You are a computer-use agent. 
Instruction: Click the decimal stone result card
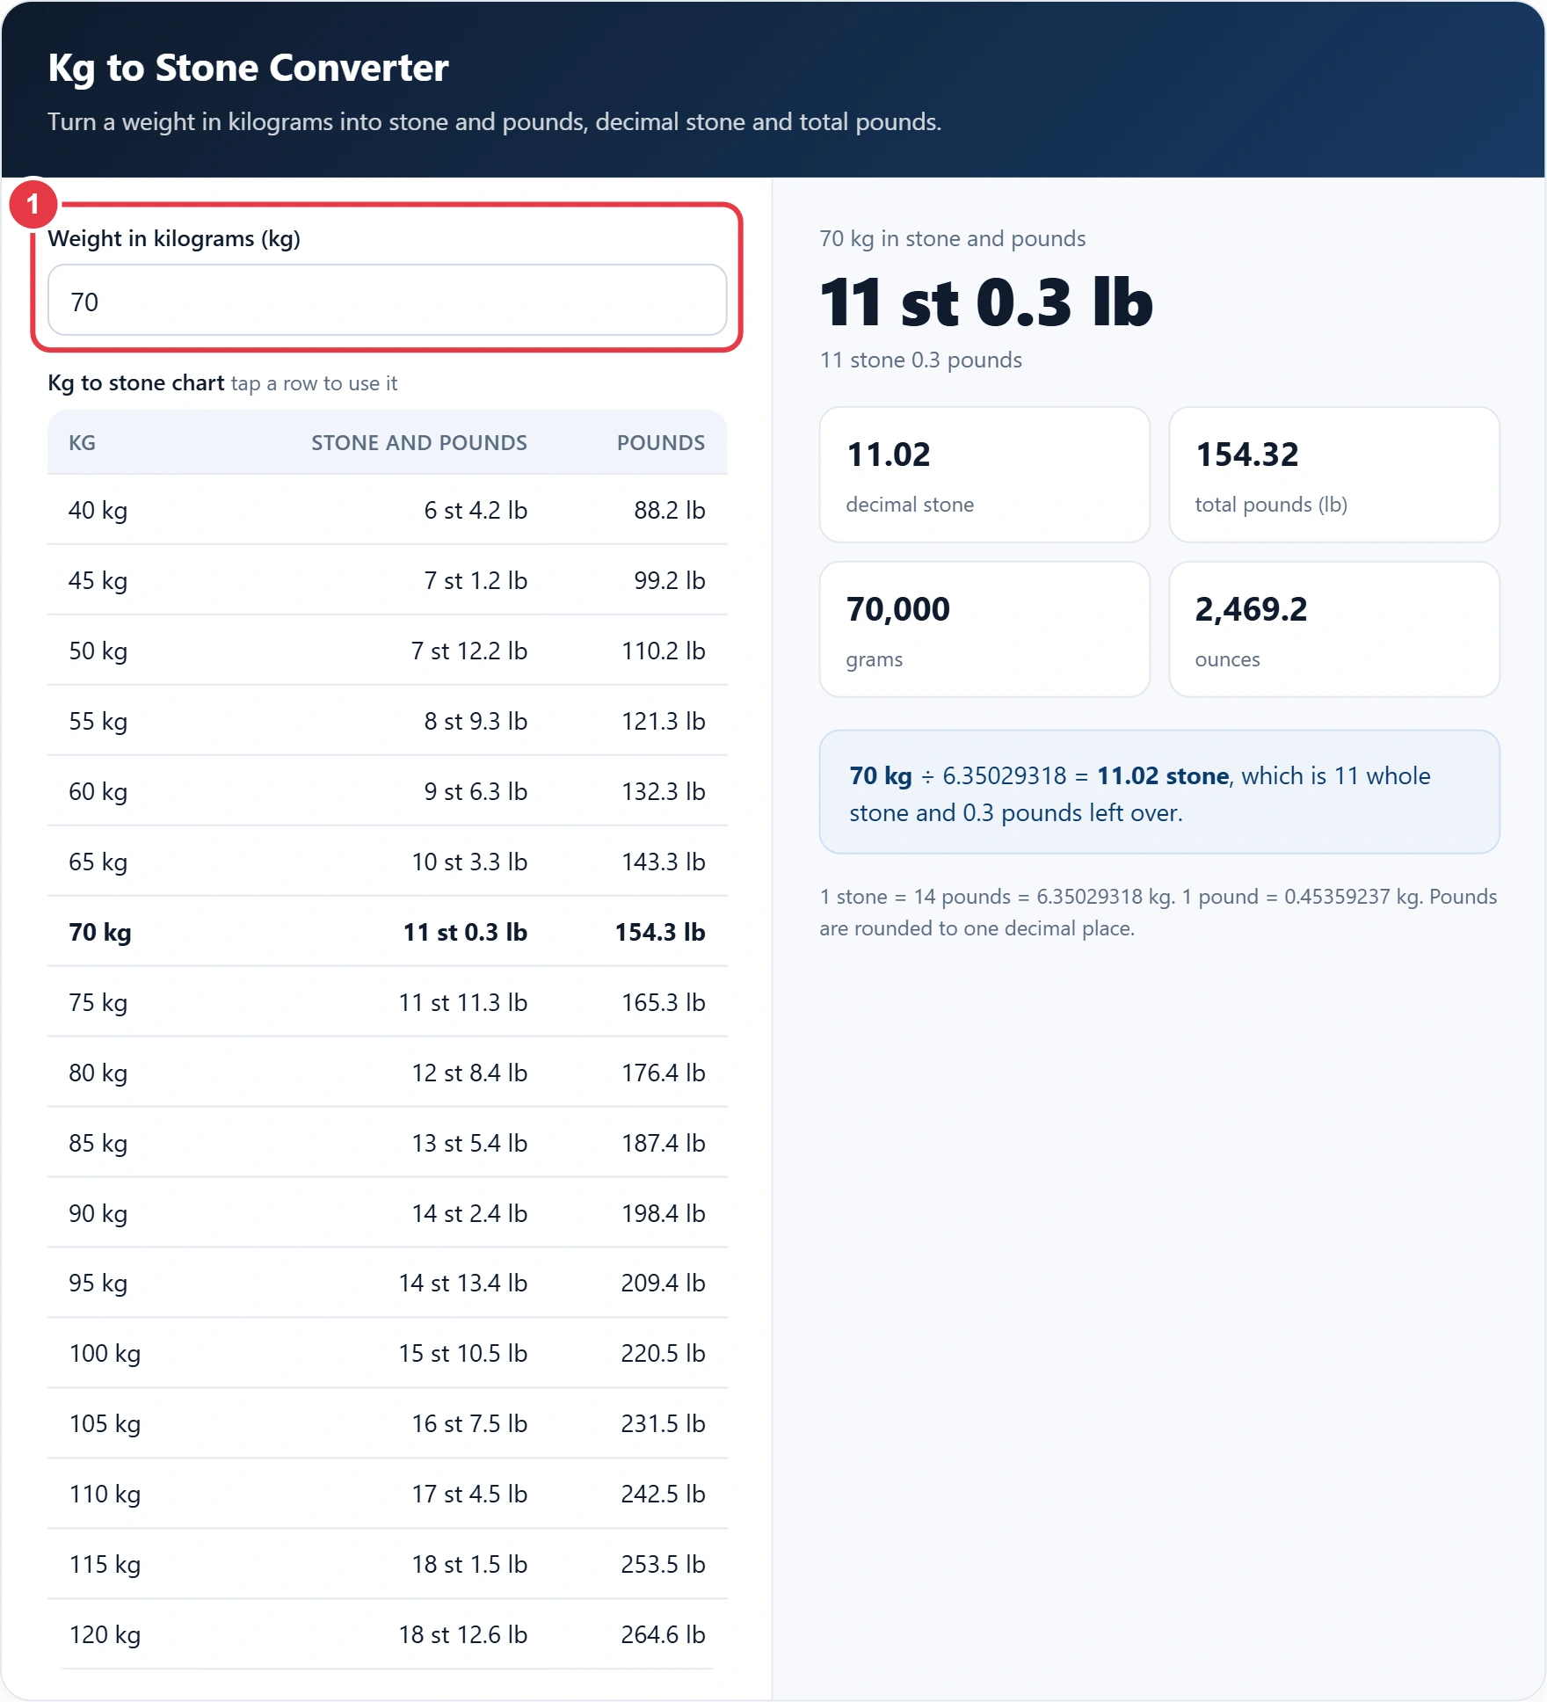pos(984,475)
